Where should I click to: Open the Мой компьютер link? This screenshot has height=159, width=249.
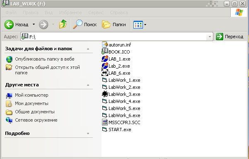point(31,95)
